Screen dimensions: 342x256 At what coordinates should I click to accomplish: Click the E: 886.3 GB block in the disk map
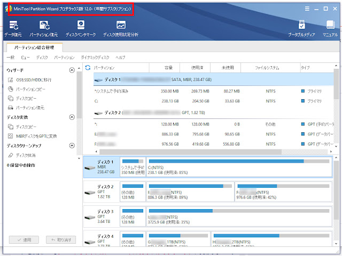pyautogui.click(x=190, y=192)
